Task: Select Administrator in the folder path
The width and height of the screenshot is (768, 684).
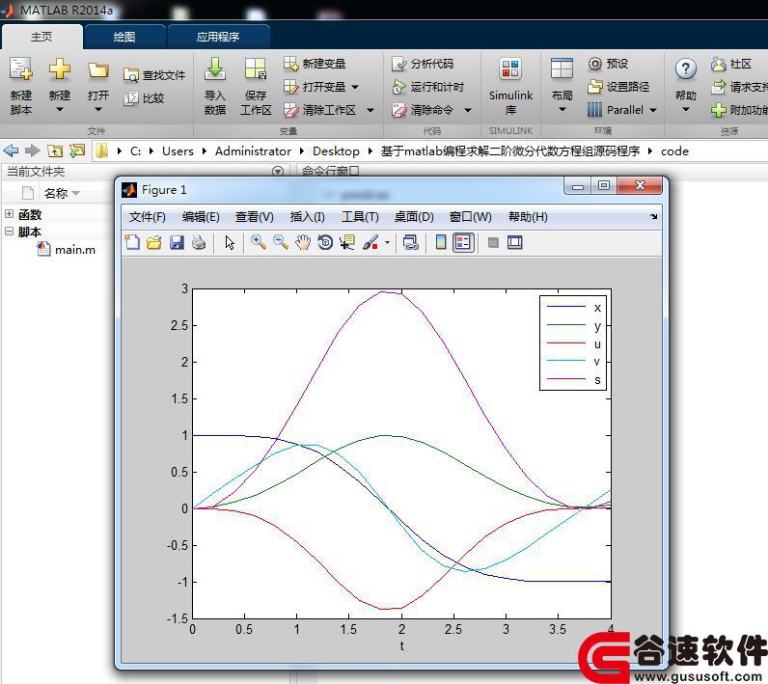Action: pos(253,151)
